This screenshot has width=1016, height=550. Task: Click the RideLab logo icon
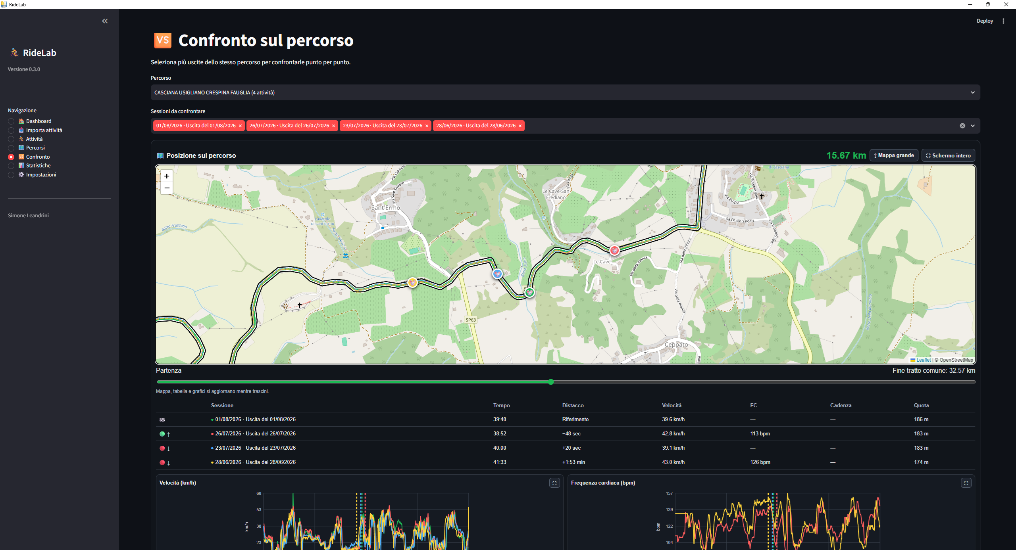(x=15, y=52)
